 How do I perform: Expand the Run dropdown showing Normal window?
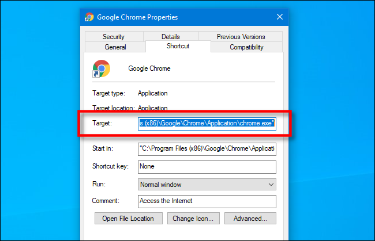click(207, 185)
